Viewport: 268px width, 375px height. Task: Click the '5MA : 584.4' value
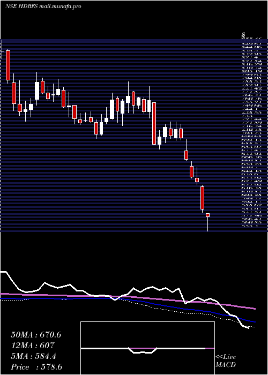(33, 356)
